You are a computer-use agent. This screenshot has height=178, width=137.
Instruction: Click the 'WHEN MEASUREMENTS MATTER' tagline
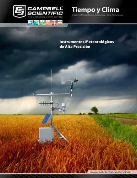point(45,17)
